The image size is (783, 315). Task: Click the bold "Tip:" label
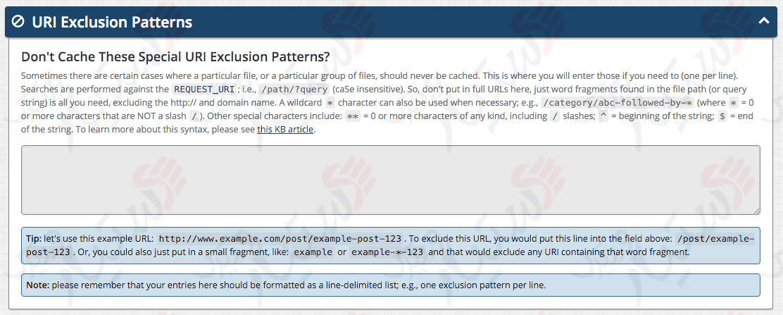coord(34,238)
